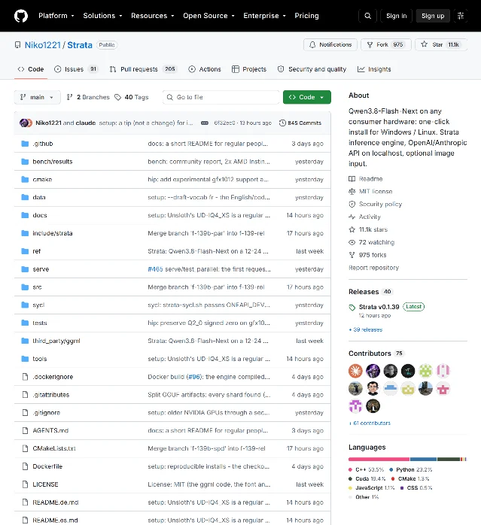The height and width of the screenshot is (525, 481).
Task: Open the AGENTS.md file
Action: [x=50, y=430]
